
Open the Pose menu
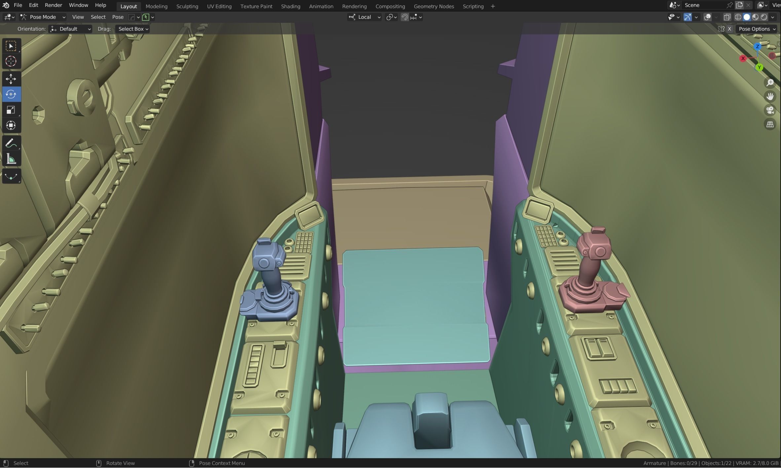click(118, 17)
